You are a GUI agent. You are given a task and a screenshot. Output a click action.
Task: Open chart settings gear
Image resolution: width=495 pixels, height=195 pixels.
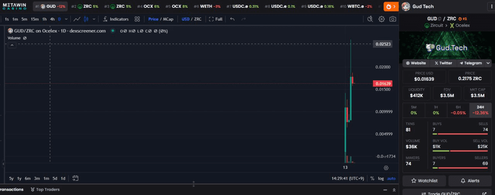point(382,19)
